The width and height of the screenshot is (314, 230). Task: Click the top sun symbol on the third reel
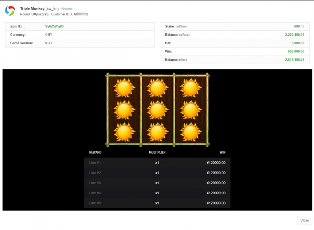pos(191,88)
